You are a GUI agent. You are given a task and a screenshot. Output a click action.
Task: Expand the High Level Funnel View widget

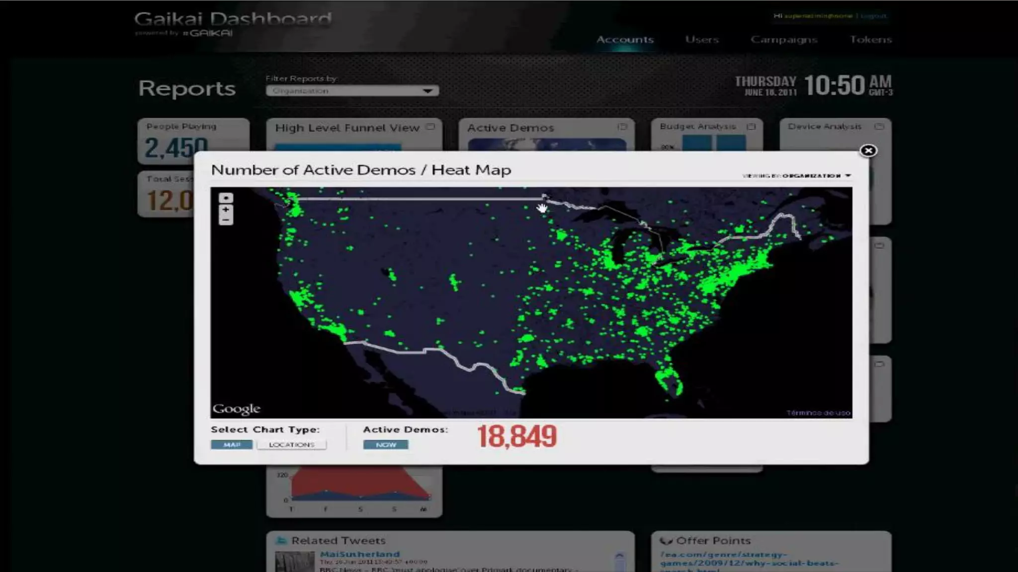pos(430,127)
